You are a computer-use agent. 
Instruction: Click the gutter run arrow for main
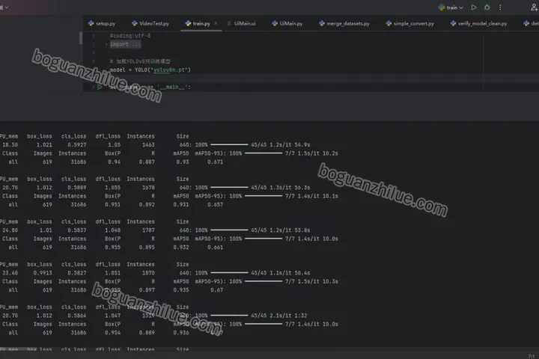[100, 87]
